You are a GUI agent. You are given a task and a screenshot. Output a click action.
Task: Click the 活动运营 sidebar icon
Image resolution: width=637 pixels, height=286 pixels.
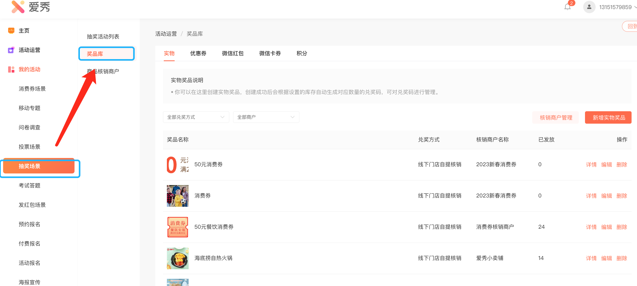coord(11,50)
